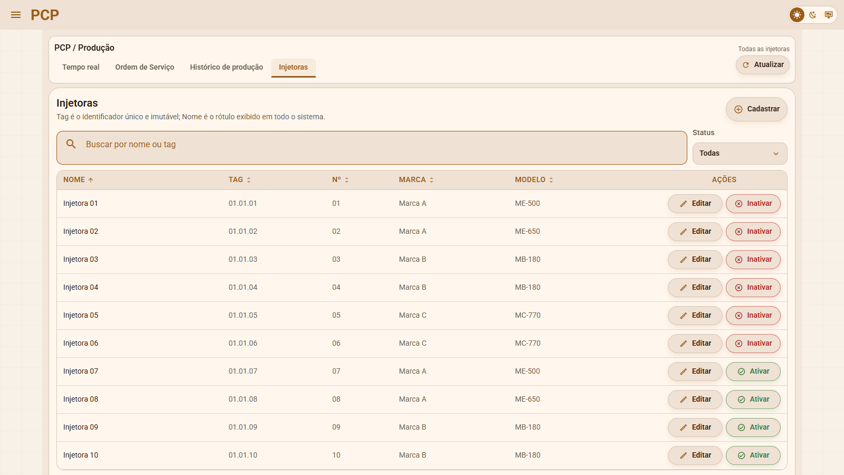Click the pencil icon in the Injetora 04 row

point(683,288)
